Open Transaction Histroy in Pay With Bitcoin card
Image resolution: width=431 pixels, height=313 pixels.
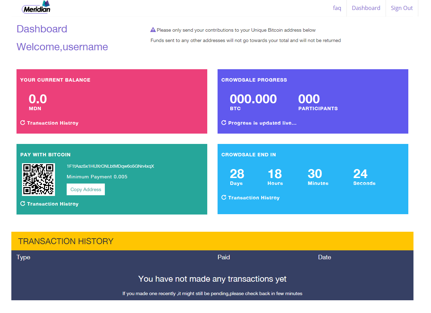(x=53, y=204)
